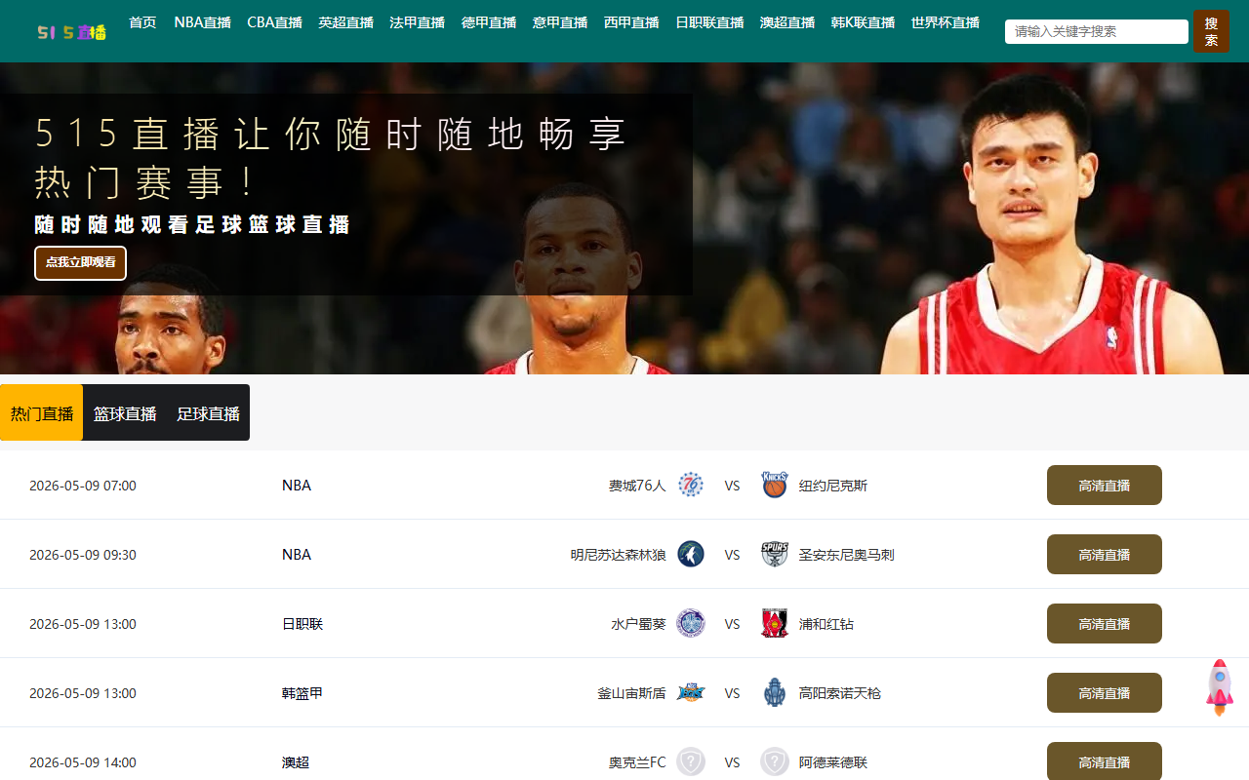Screen dimensions: 1249x780
Task: Click team name 阿德莱德联
Action: coord(833,762)
